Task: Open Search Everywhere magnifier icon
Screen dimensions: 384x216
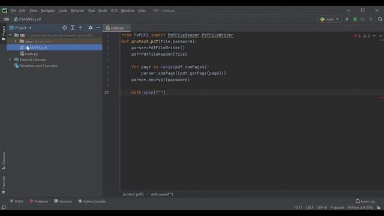Action: click(380, 19)
